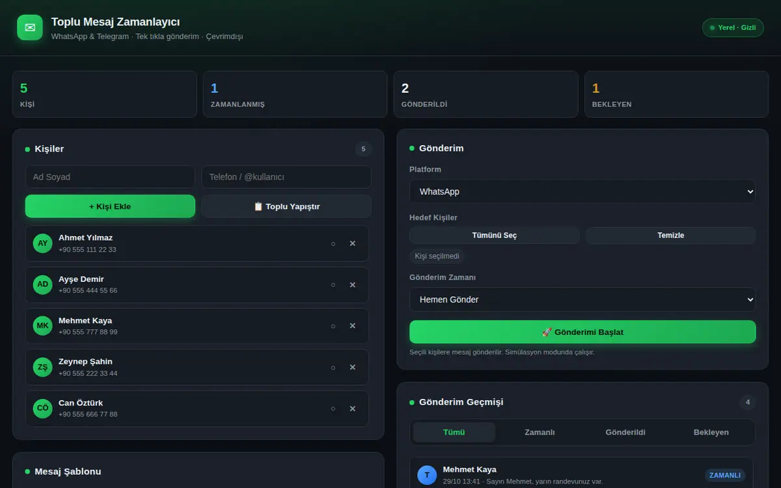The width and height of the screenshot is (781, 488).
Task: Click the Kişi stat card showing 5
Action: tap(105, 94)
